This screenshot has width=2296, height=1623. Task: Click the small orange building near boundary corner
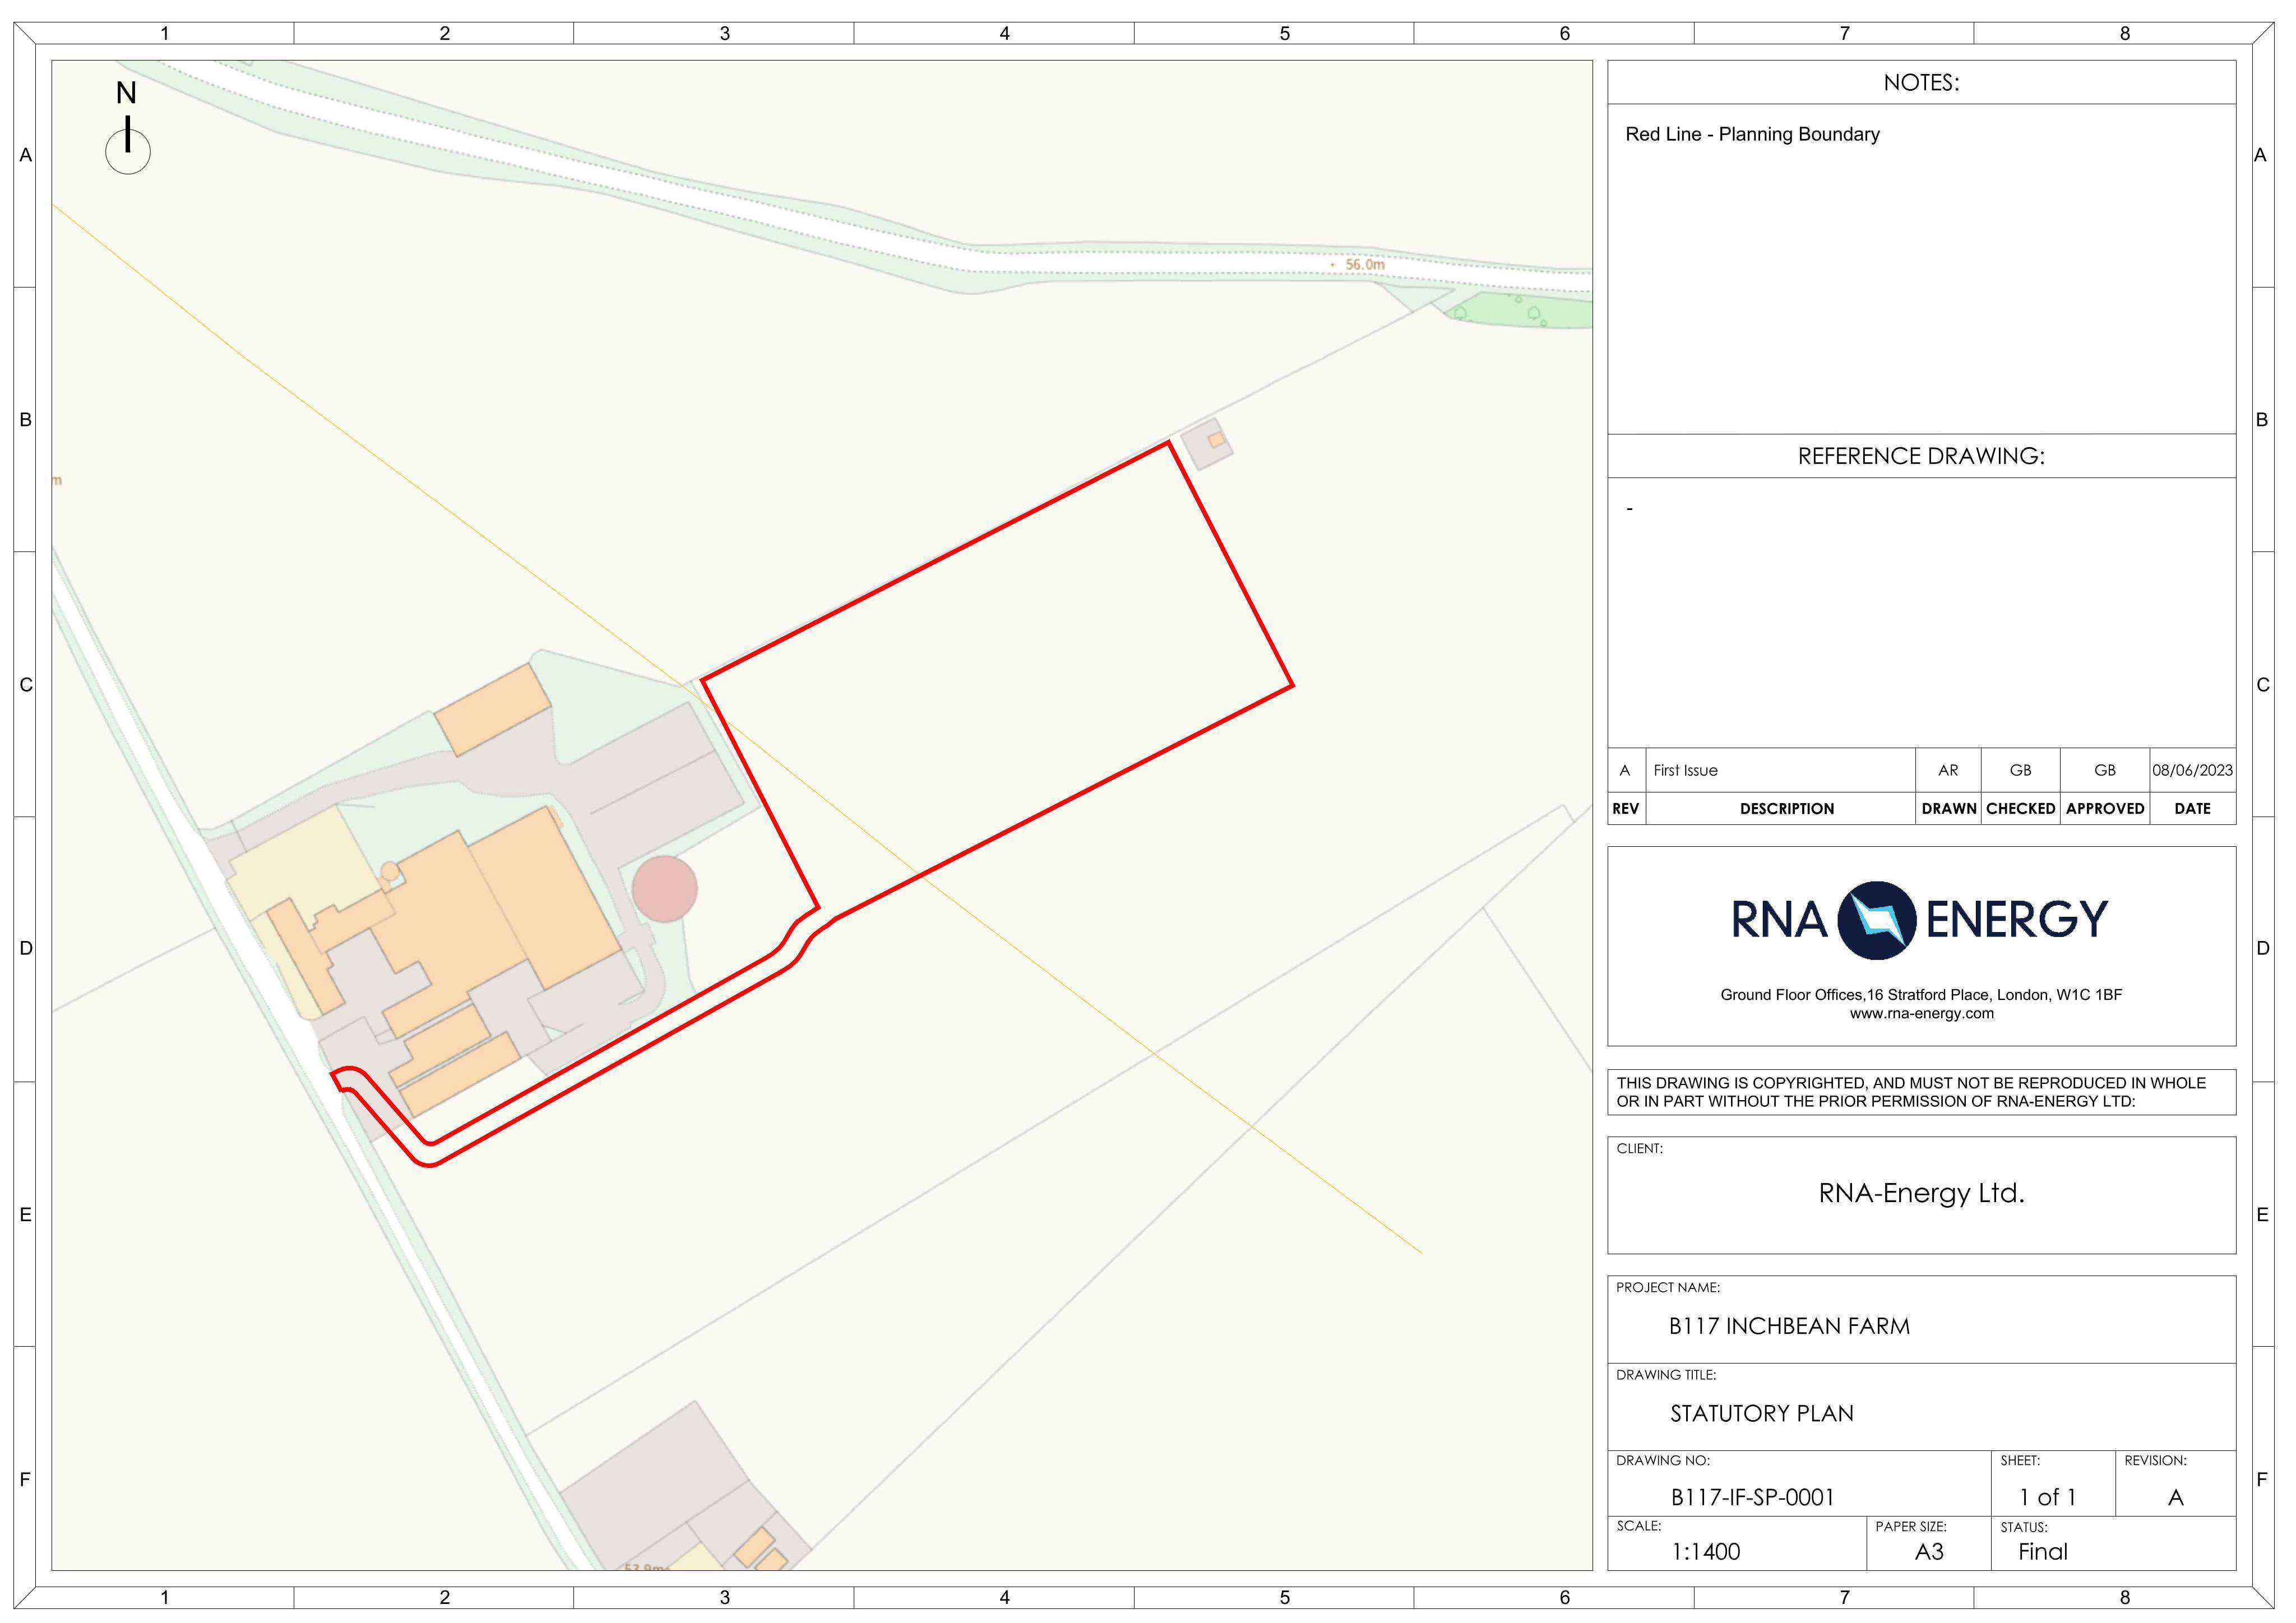[1216, 439]
